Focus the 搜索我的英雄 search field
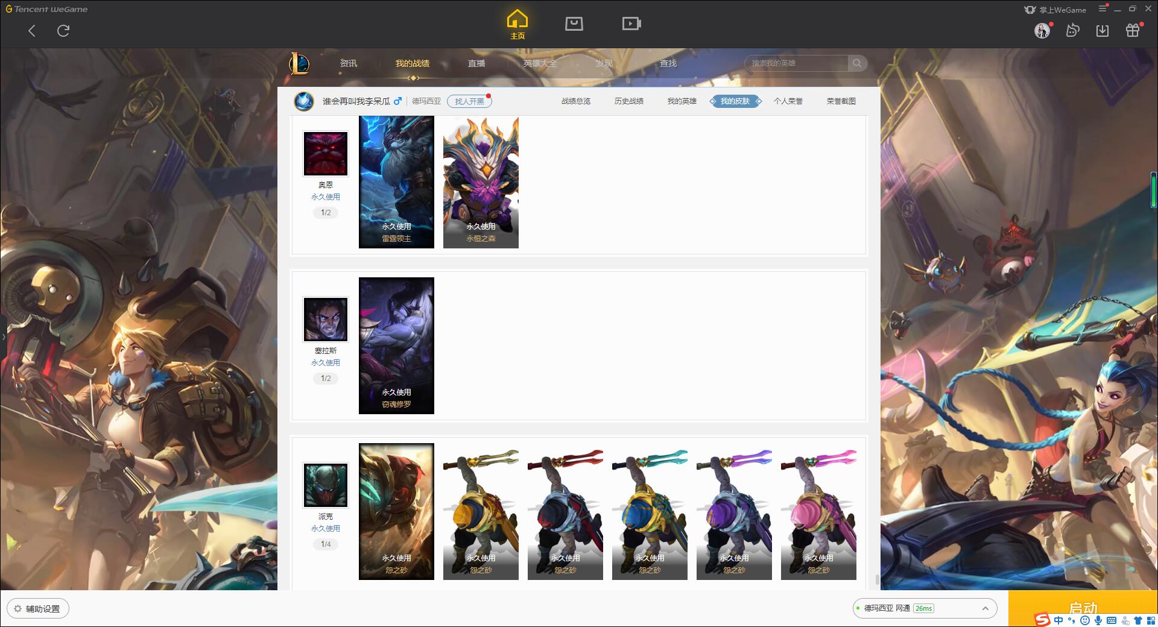The image size is (1158, 627). [797, 63]
